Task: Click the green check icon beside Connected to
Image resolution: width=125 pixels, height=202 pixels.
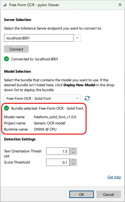Action: point(6,59)
